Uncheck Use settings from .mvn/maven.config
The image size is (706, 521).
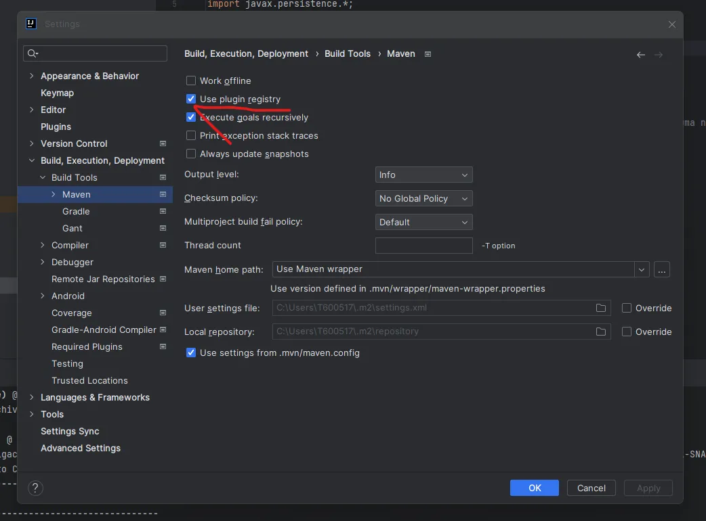191,353
